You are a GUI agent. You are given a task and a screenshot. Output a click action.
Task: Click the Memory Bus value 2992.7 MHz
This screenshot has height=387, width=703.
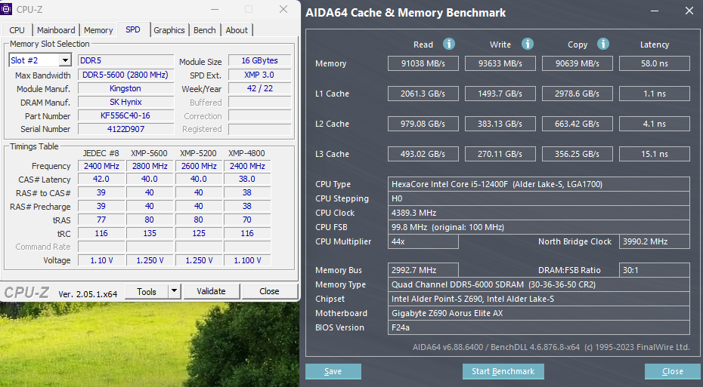coord(423,270)
